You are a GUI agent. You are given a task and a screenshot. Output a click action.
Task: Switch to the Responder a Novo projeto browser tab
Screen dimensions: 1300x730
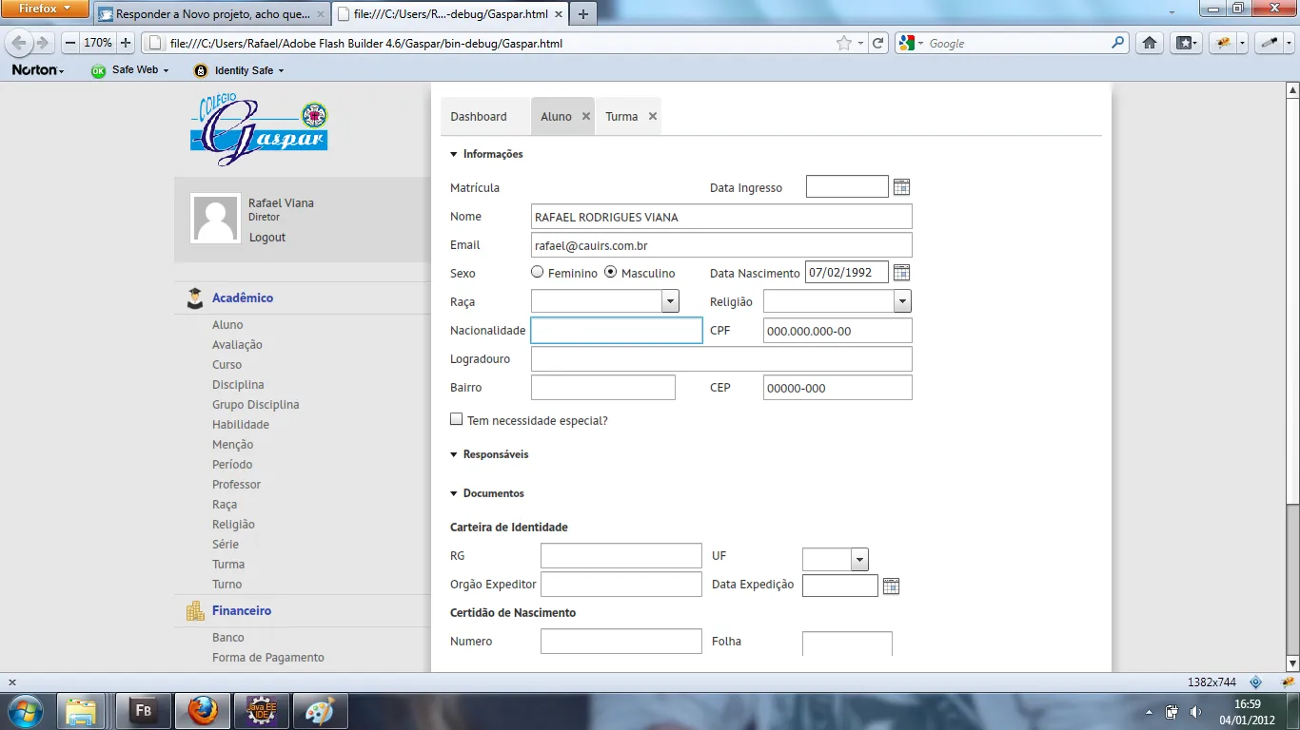click(x=212, y=14)
